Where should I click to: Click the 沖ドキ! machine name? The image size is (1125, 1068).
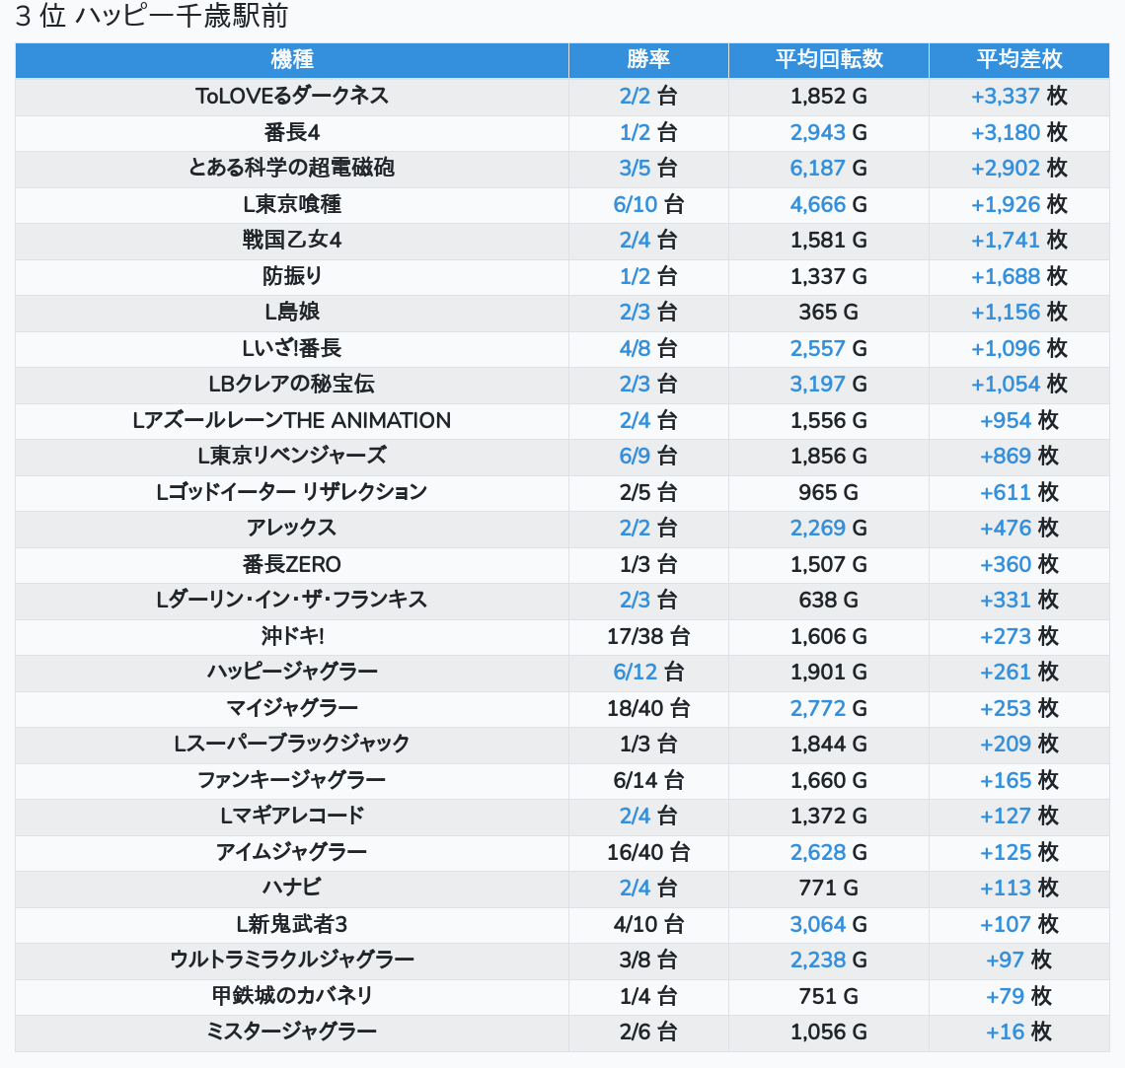click(x=292, y=637)
